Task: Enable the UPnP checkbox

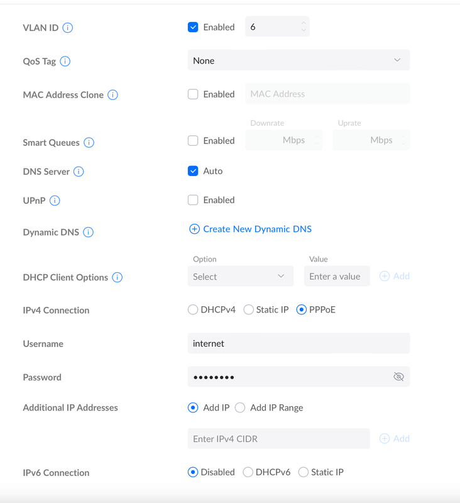Action: coord(193,200)
